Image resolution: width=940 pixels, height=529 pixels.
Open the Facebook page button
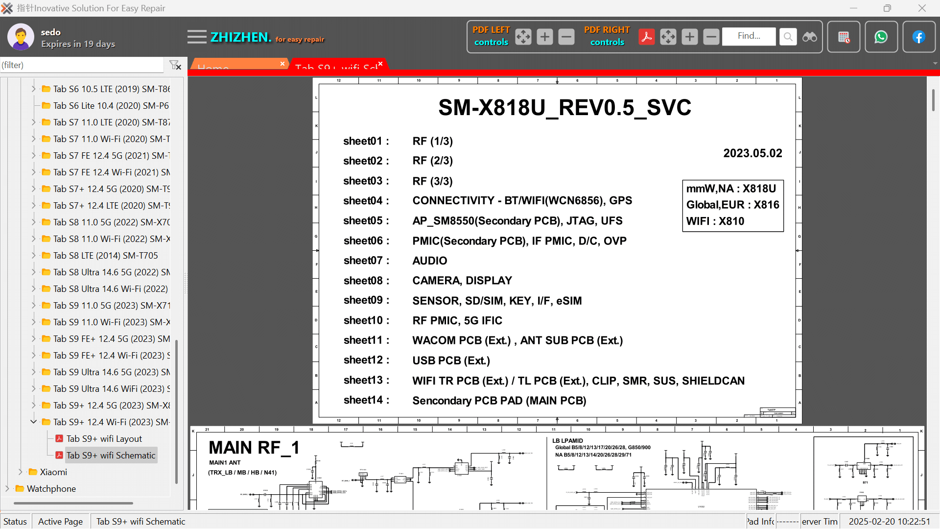(919, 37)
